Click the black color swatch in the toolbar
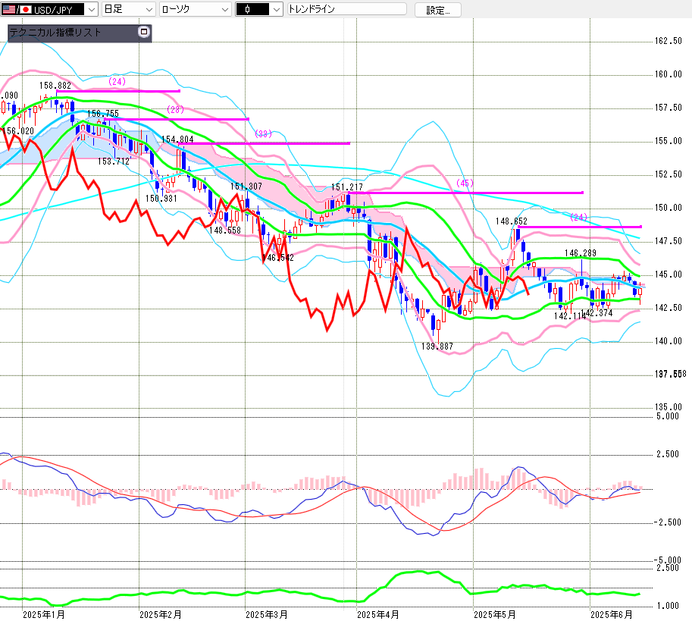The width and height of the screenshot is (692, 621). (252, 9)
